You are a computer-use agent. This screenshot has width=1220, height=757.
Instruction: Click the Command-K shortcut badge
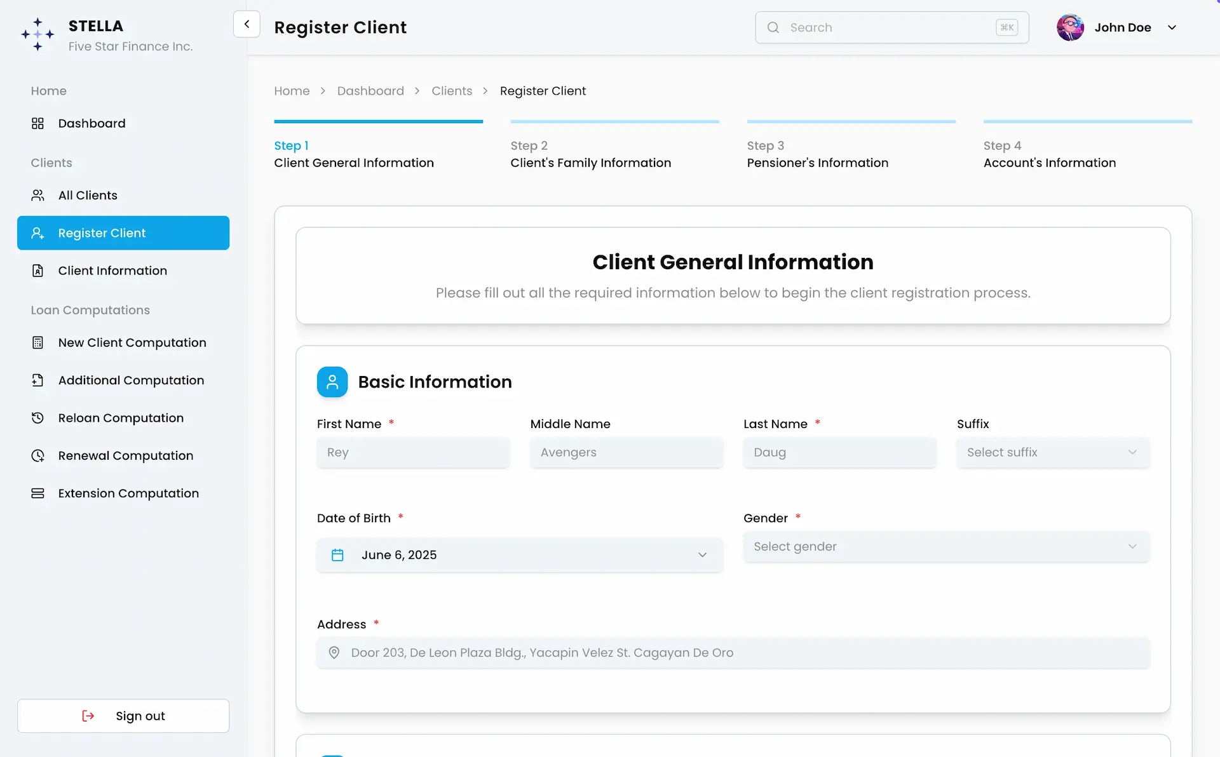point(1007,27)
